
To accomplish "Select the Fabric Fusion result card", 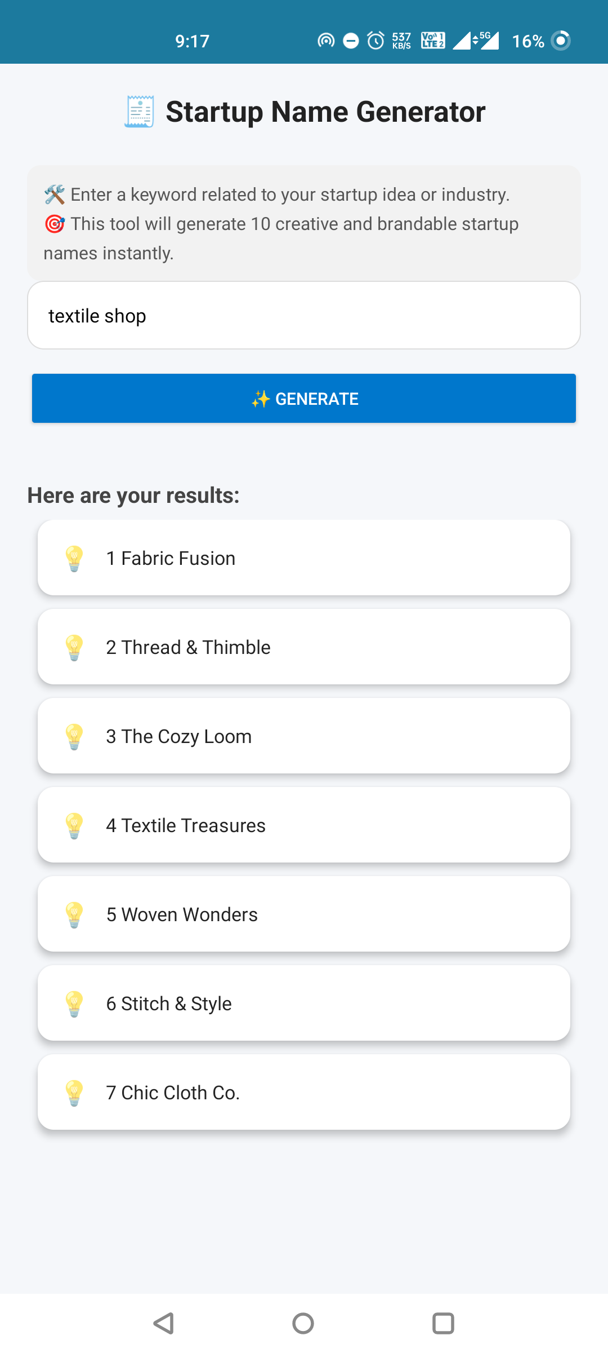I will point(304,558).
